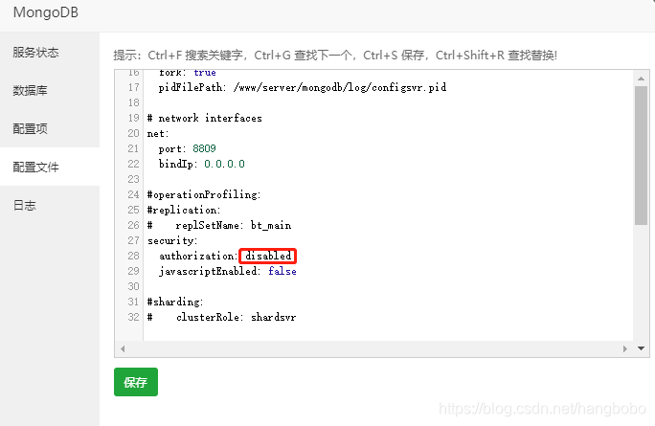This screenshot has width=655, height=426.
Task: Click the javascriptEnabled value false
Action: pyautogui.click(x=282, y=271)
